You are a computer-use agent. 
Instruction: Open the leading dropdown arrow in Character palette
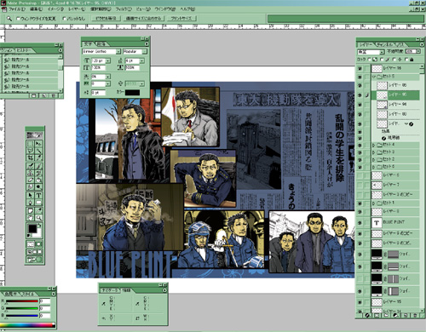coord(141,61)
